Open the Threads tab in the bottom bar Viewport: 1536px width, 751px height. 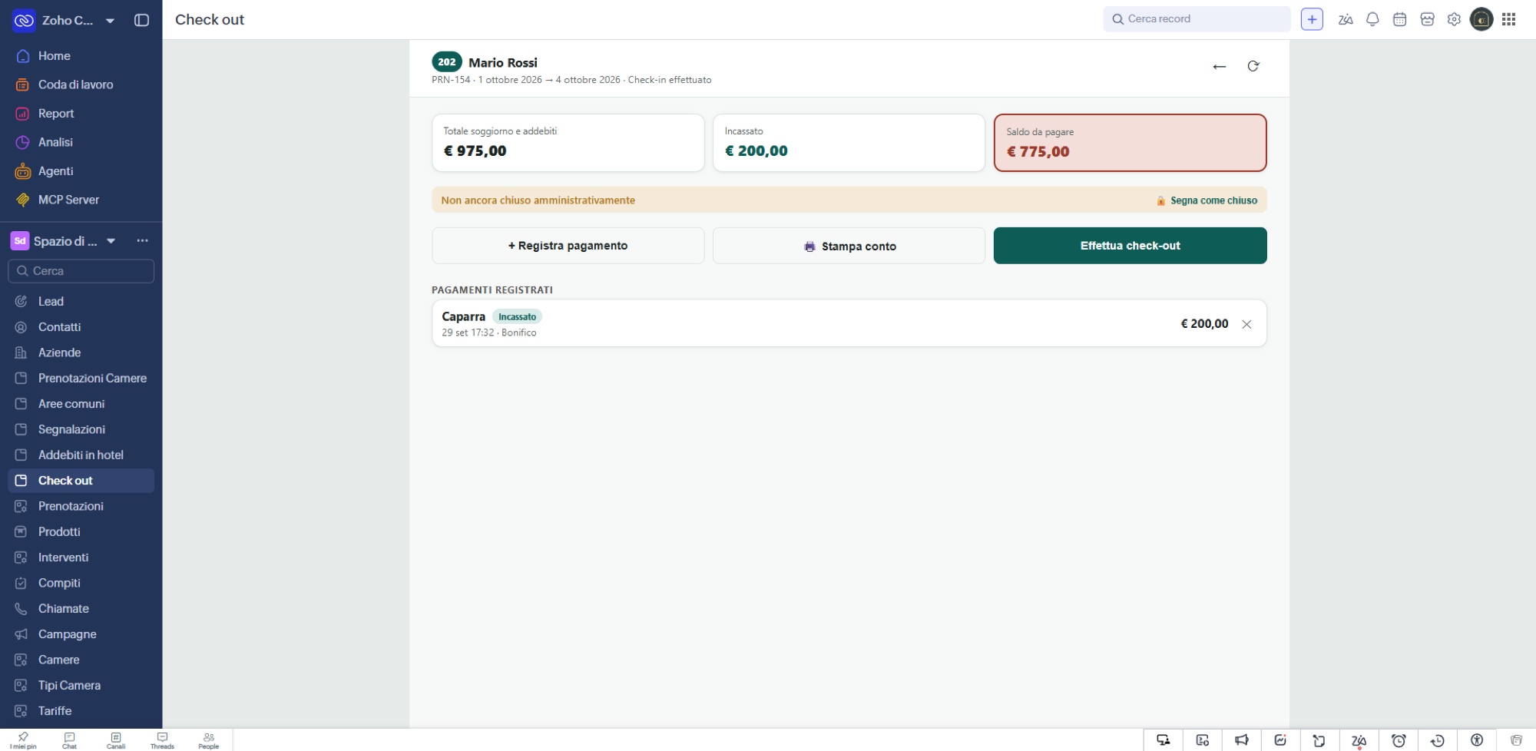(162, 740)
